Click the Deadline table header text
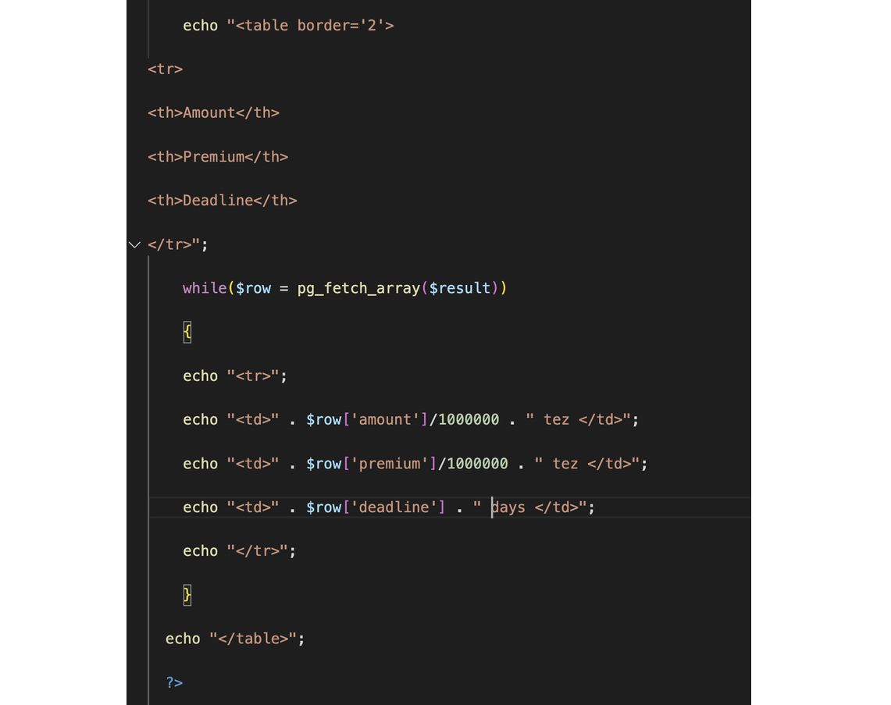The height and width of the screenshot is (705, 891). [218, 201]
